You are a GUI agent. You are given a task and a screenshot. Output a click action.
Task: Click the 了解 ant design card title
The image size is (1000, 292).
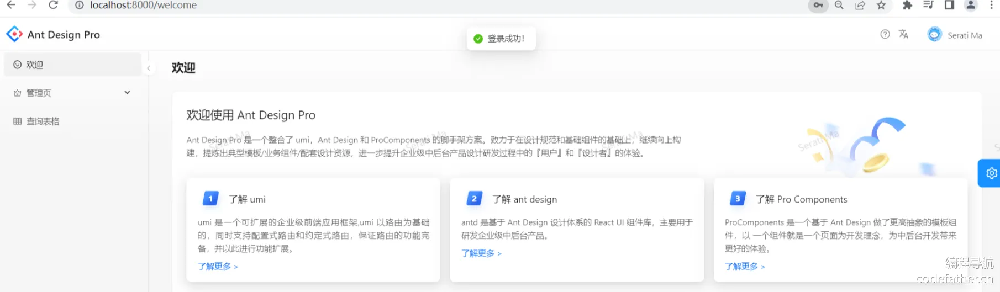[524, 199]
